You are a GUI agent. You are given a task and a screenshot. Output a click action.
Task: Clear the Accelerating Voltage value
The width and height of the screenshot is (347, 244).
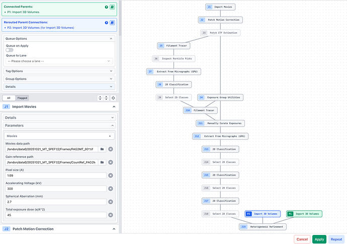pos(111,189)
